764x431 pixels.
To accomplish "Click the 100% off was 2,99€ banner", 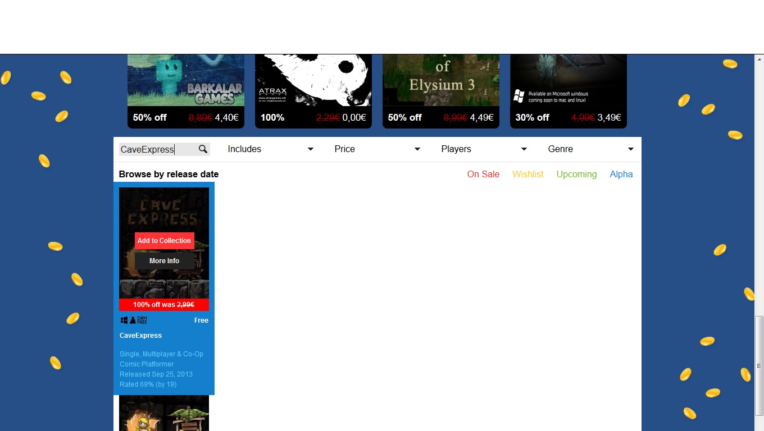I will 164,305.
